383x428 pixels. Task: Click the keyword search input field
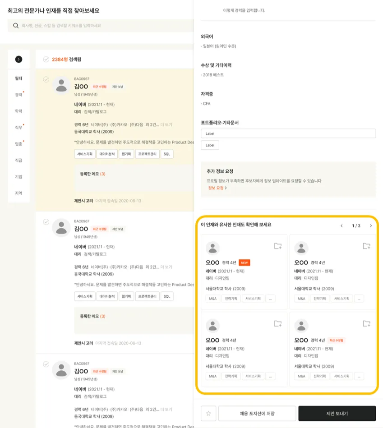coord(101,26)
